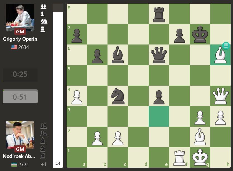Select the black pawn on f7
Viewport: 233px width, 171px height.
click(179, 36)
